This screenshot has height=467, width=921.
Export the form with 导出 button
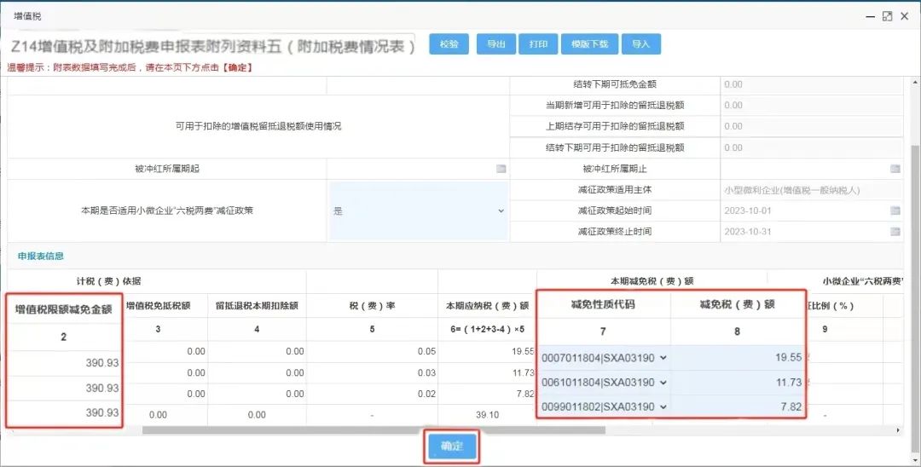pyautogui.click(x=495, y=44)
